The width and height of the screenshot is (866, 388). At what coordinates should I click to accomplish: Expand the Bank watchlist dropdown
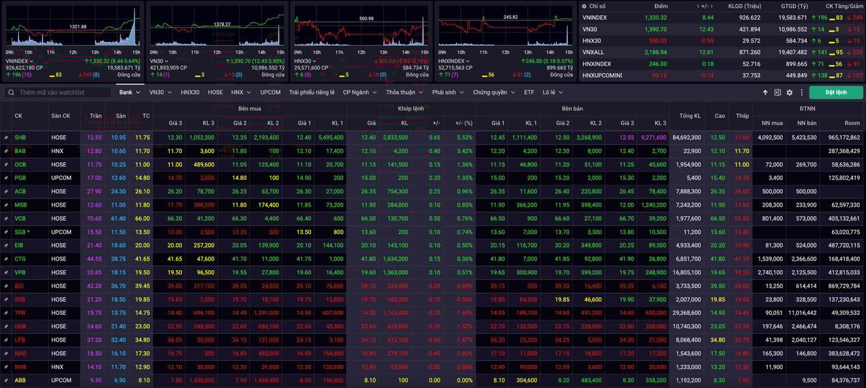[129, 93]
